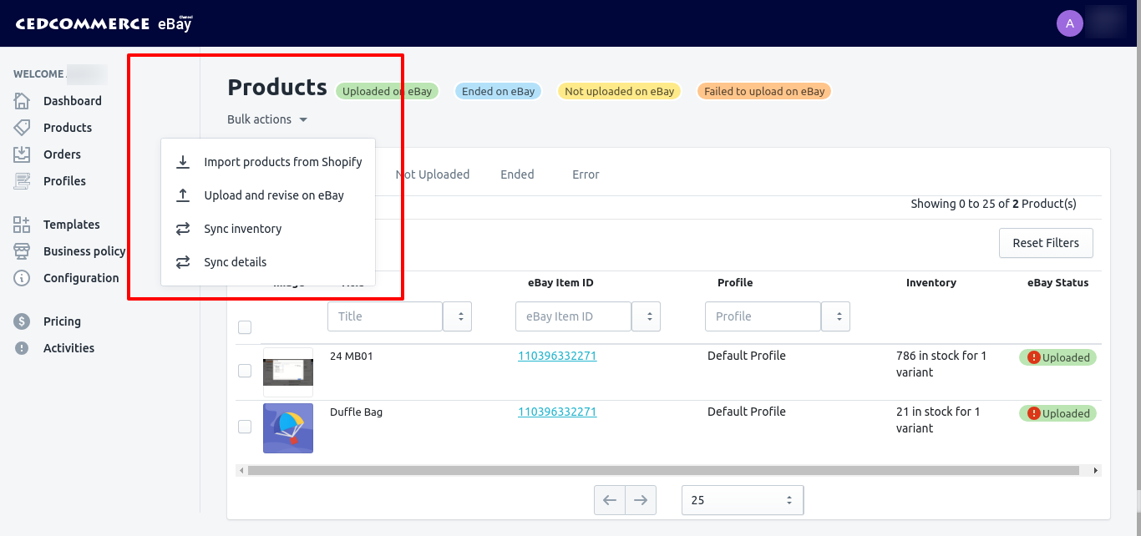Open the Title filter condition selector
This screenshot has width=1141, height=536.
pyautogui.click(x=458, y=316)
